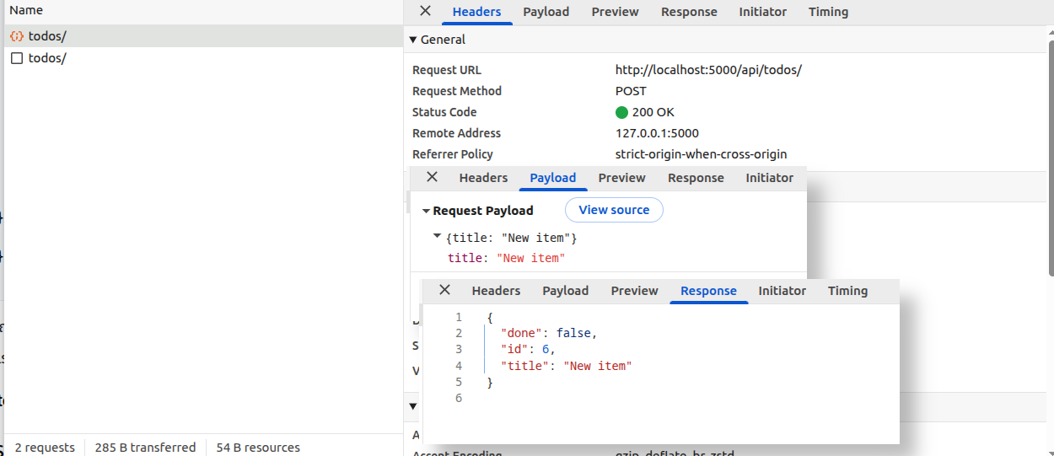Click the View source button
The width and height of the screenshot is (1054, 456).
coord(614,210)
